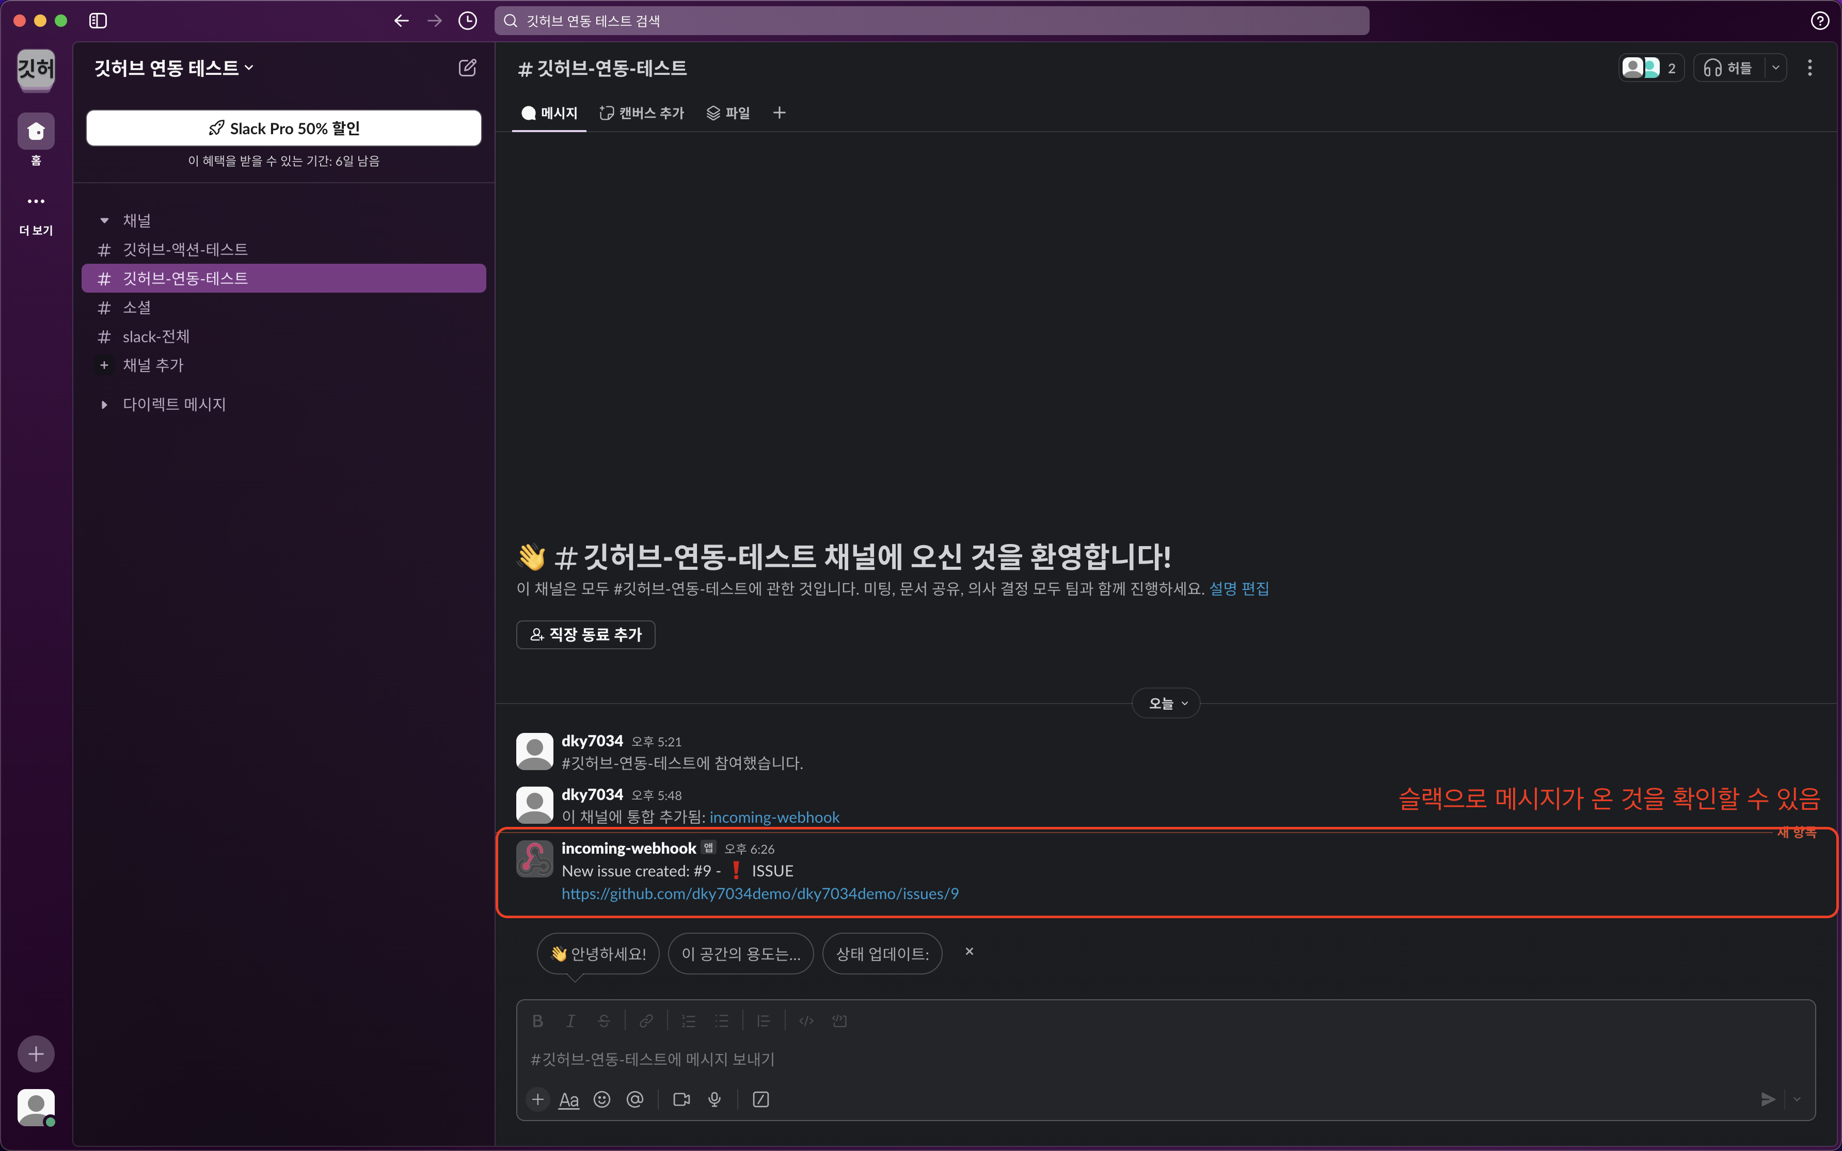The width and height of the screenshot is (1842, 1151).
Task: Open the 오늘 date dropdown
Action: (x=1166, y=704)
